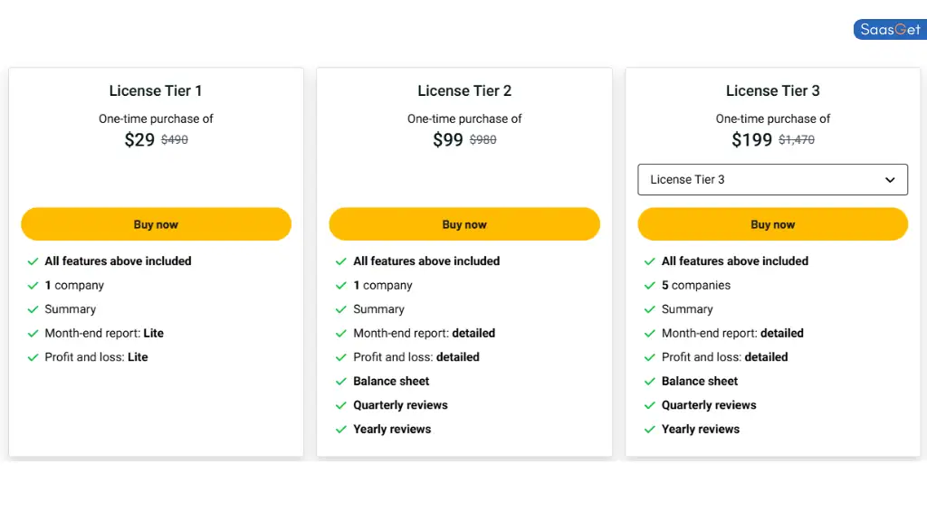Buy License Tier 1 now

click(x=156, y=224)
